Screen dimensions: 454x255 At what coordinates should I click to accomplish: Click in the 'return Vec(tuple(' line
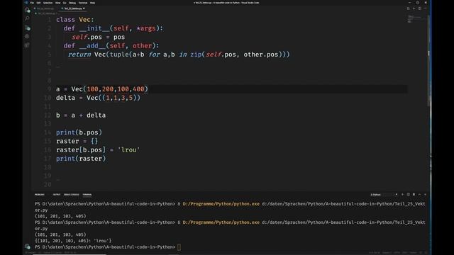179,55
